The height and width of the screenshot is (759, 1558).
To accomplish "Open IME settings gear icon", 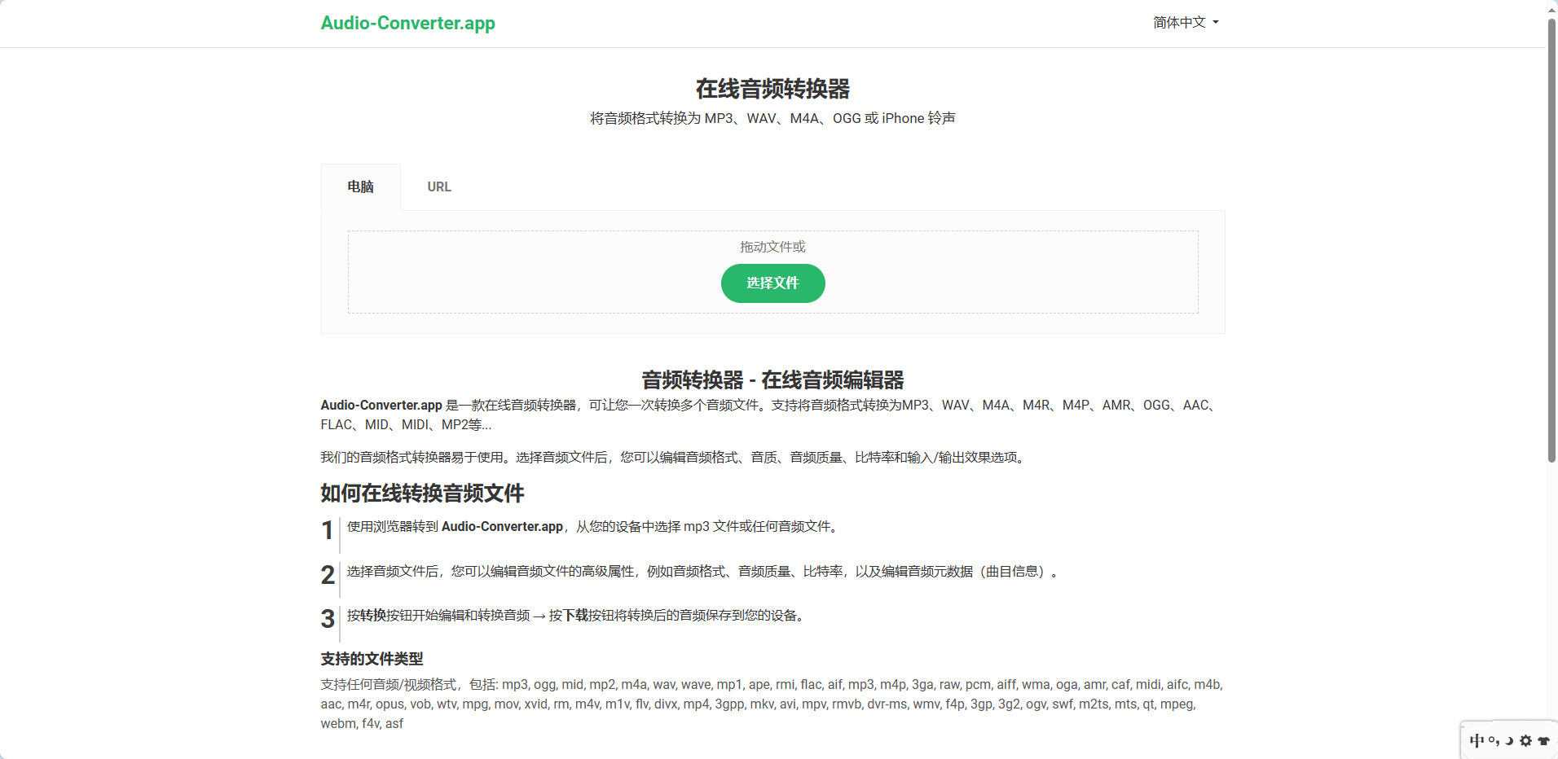I will coord(1525,740).
